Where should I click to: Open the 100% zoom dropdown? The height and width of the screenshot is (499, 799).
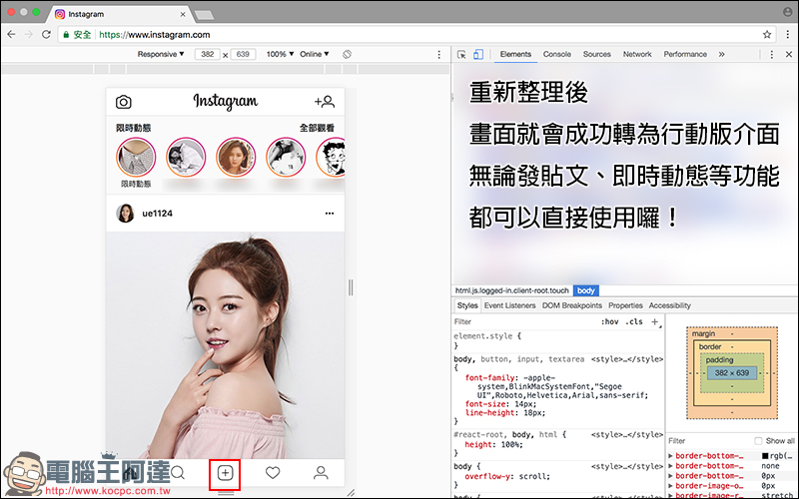coord(281,54)
